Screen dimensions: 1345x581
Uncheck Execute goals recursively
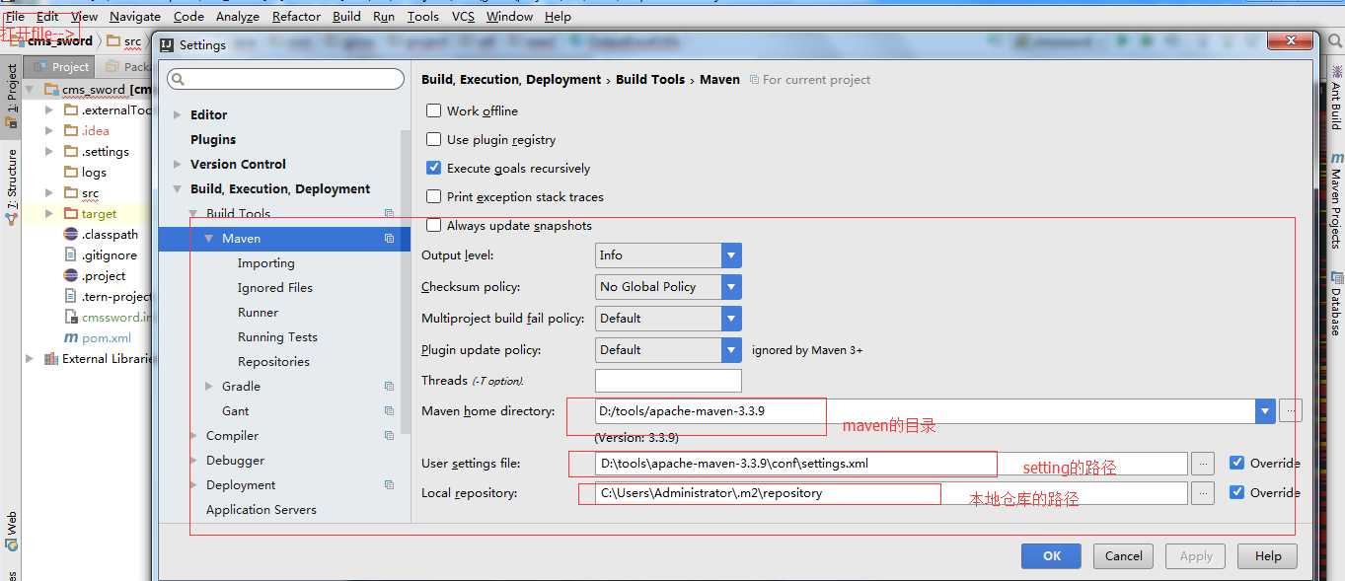433,168
